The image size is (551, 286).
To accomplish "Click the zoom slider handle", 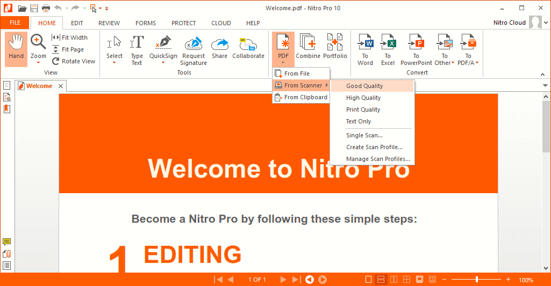I will (476, 280).
